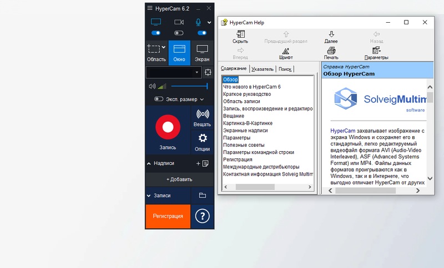Viewport: 444px width, 268px height.
Task: Expand the audio sources dropdown arrow
Action: [209, 22]
